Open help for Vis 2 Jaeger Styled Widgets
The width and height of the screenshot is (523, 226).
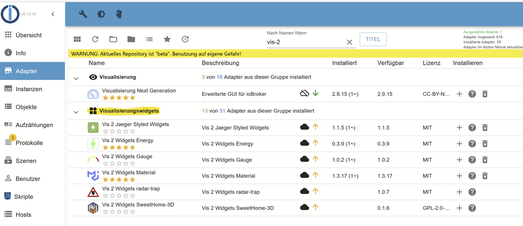tap(472, 127)
